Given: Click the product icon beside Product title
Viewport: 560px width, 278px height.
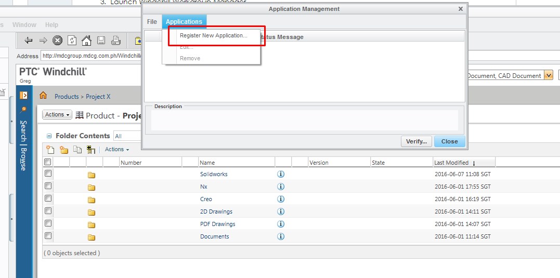Looking at the screenshot, I should [79, 115].
